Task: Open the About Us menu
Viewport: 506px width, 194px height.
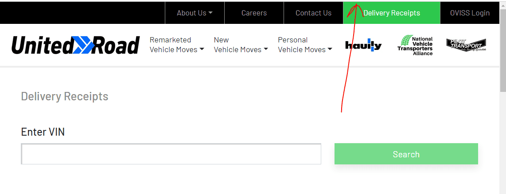Action: 191,13
